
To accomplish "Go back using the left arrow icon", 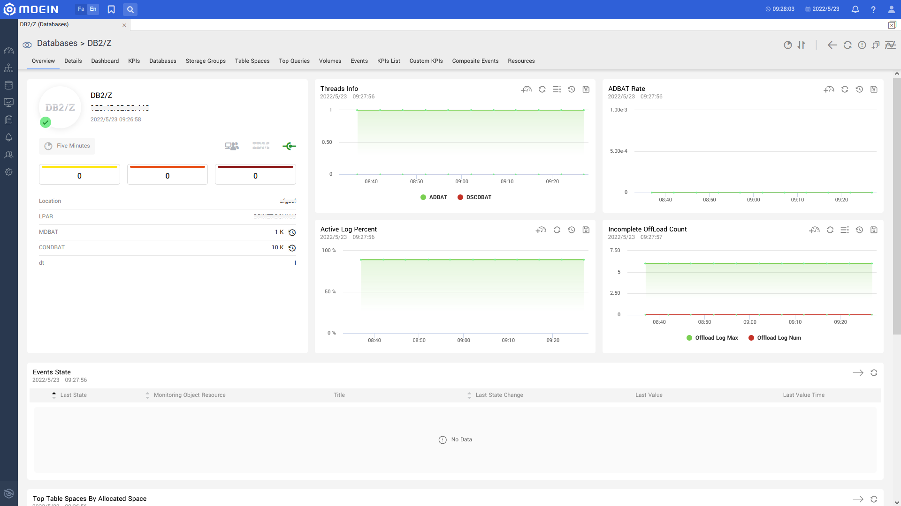I will click(x=832, y=45).
